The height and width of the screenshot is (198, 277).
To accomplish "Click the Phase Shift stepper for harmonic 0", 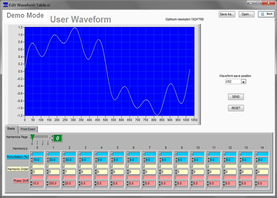I will pyautogui.click(x=31, y=183).
